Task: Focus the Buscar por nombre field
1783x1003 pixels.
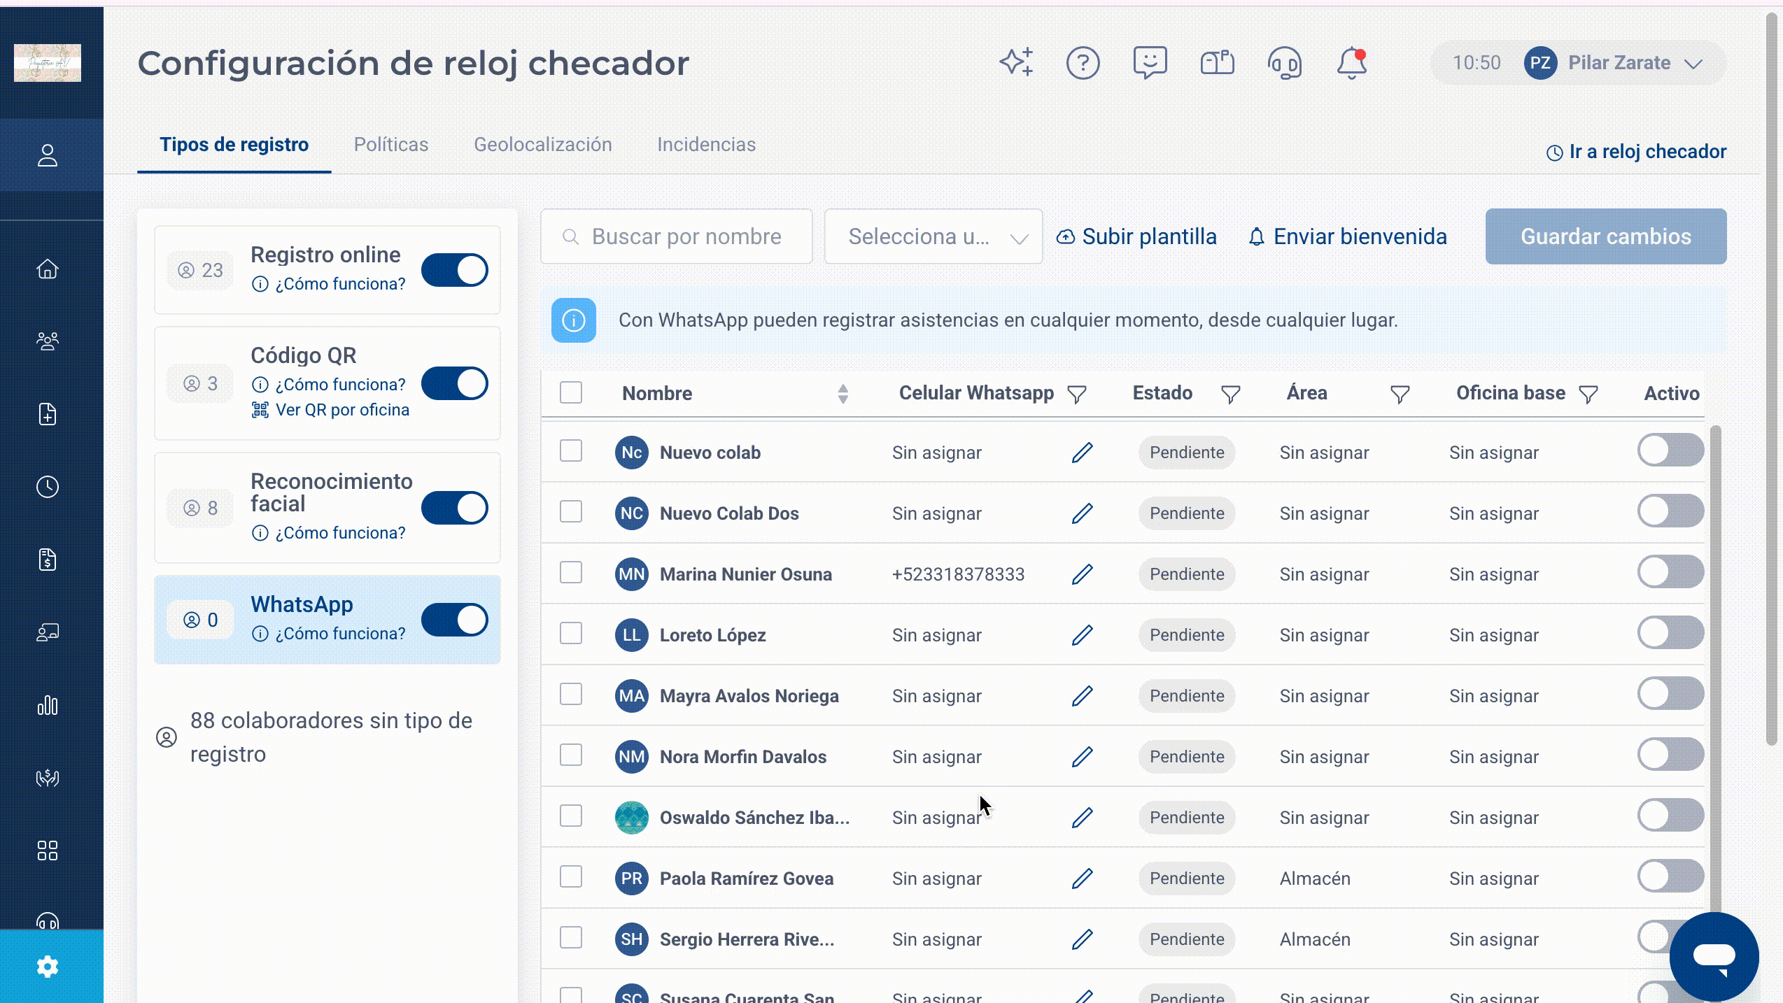Action: point(677,236)
